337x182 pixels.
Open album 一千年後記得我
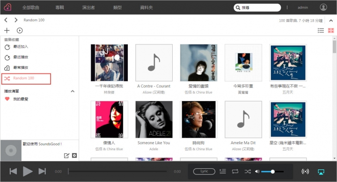tap(109, 63)
